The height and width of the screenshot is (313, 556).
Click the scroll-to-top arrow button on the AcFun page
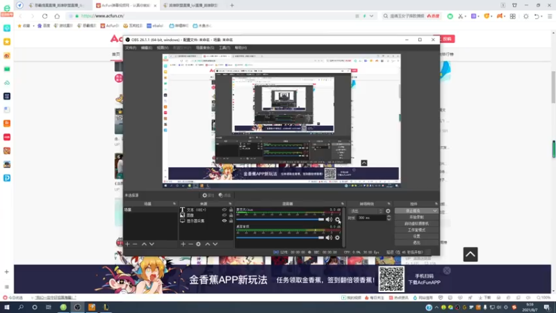tap(471, 254)
